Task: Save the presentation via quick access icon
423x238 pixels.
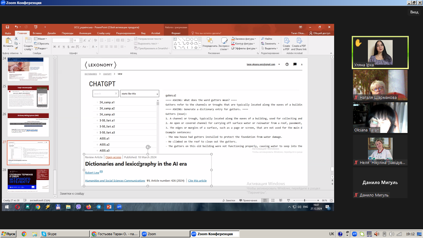Action: click(x=7, y=27)
